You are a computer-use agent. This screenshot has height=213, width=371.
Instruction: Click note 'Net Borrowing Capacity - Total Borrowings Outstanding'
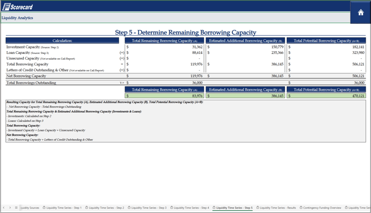click(44, 107)
